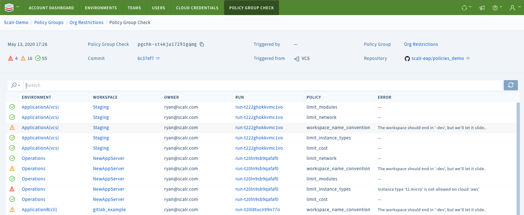The width and height of the screenshot is (524, 215).
Task: Refresh the policy check results
Action: point(511,85)
